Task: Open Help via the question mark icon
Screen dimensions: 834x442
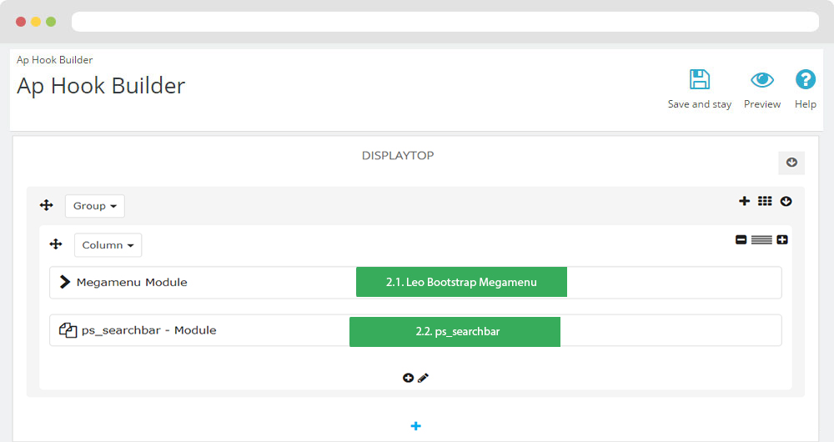Action: click(x=805, y=80)
